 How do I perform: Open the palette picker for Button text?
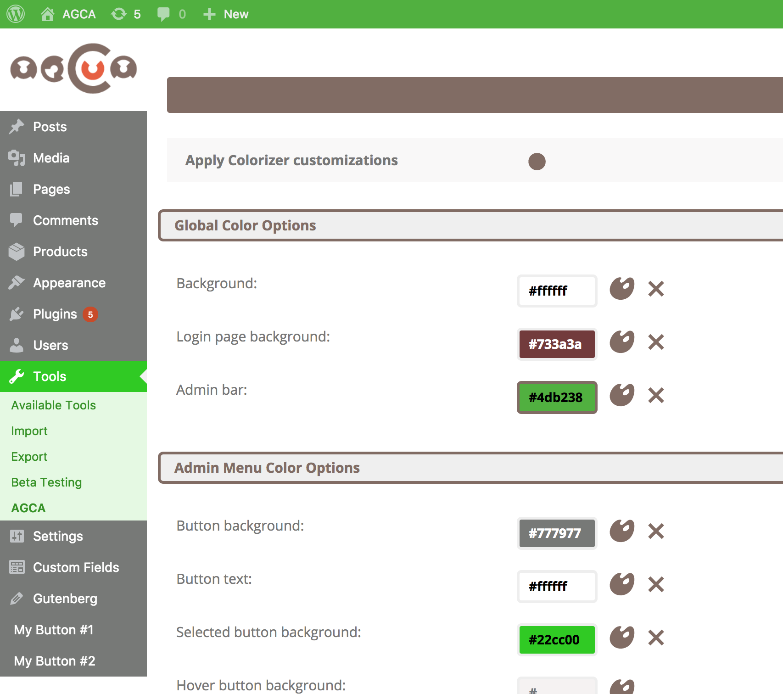(622, 584)
